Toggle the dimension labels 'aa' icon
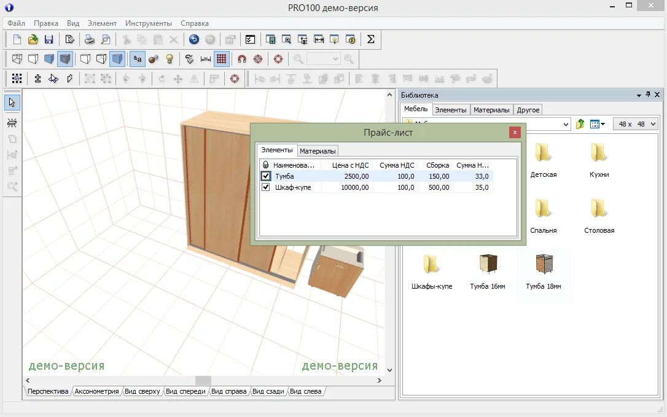Viewport: 667px width, 417px height. pos(138,59)
